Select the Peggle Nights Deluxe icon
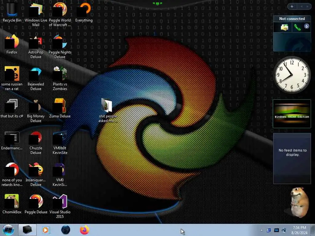The image size is (315, 236). (60, 46)
